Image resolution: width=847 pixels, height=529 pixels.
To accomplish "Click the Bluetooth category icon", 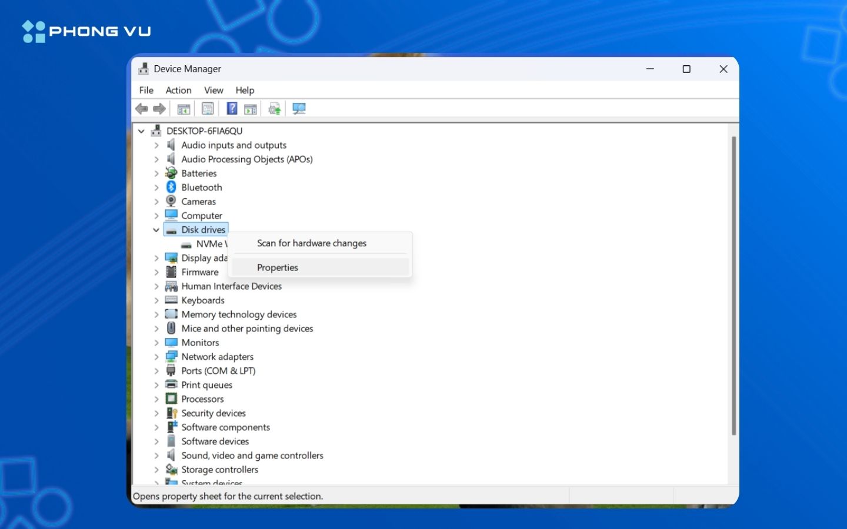I will (x=171, y=187).
